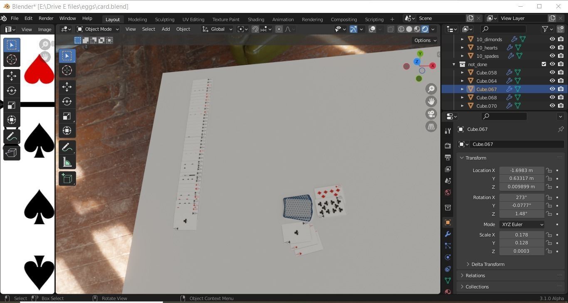This screenshot has width=568, height=303.
Task: Click the viewport pan hand icon
Action: 431,101
